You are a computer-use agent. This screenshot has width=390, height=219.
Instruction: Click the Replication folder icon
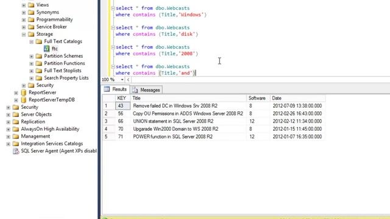click(x=16, y=122)
